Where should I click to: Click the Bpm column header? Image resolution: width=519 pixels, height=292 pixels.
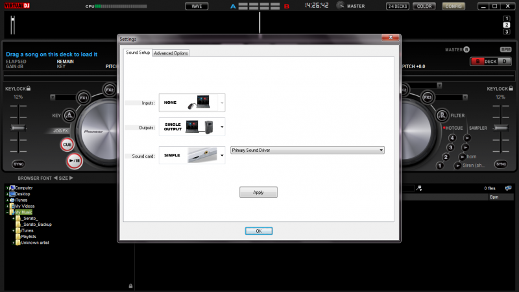point(501,197)
